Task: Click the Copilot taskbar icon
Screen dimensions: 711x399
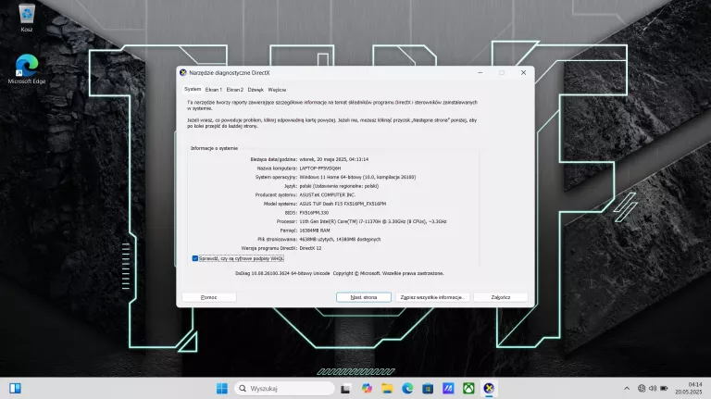Action: pos(367,388)
